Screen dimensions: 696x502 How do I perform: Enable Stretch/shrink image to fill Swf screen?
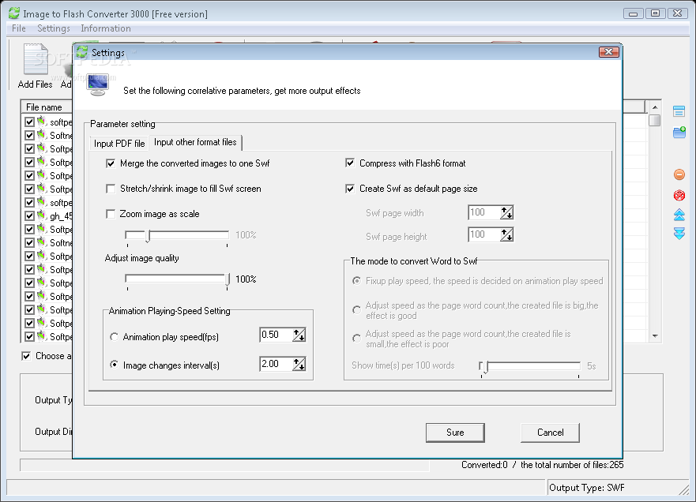tap(111, 189)
